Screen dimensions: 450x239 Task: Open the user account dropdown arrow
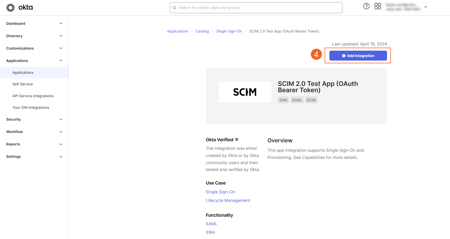coord(425,7)
